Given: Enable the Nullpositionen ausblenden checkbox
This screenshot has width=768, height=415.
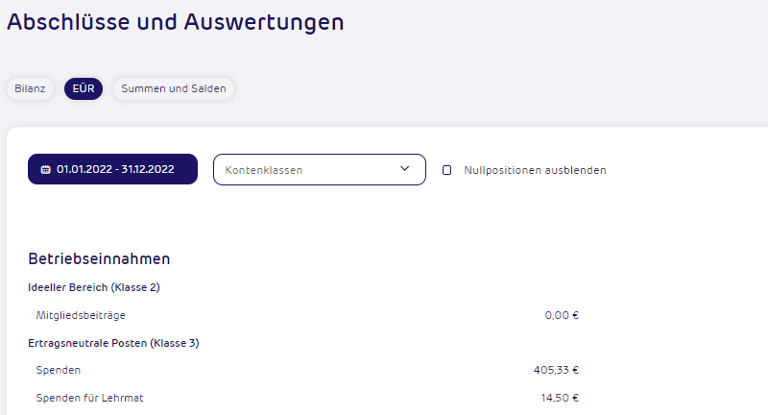Looking at the screenshot, I should pyautogui.click(x=446, y=170).
